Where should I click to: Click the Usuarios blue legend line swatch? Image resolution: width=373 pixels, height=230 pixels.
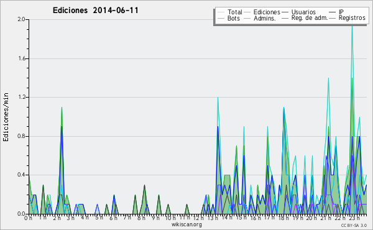[285, 12]
